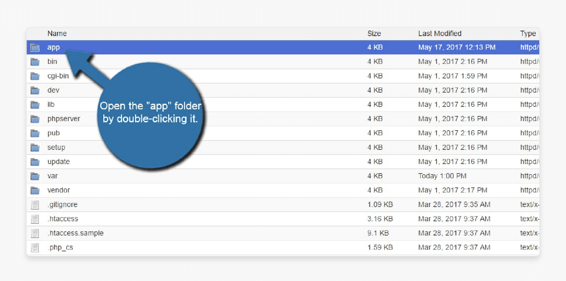566x281 pixels.
Task: Click the "1.09 KB" size value
Action: pos(380,205)
